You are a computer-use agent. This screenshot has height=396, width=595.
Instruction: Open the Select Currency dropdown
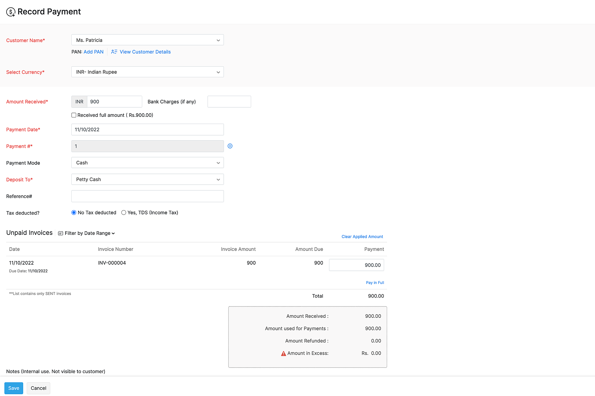tap(218, 72)
